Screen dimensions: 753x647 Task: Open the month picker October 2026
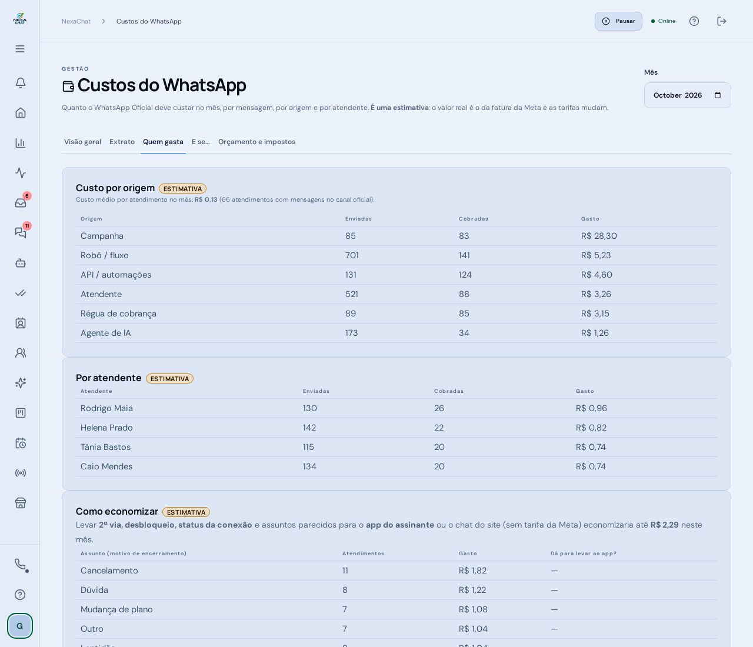(x=688, y=95)
